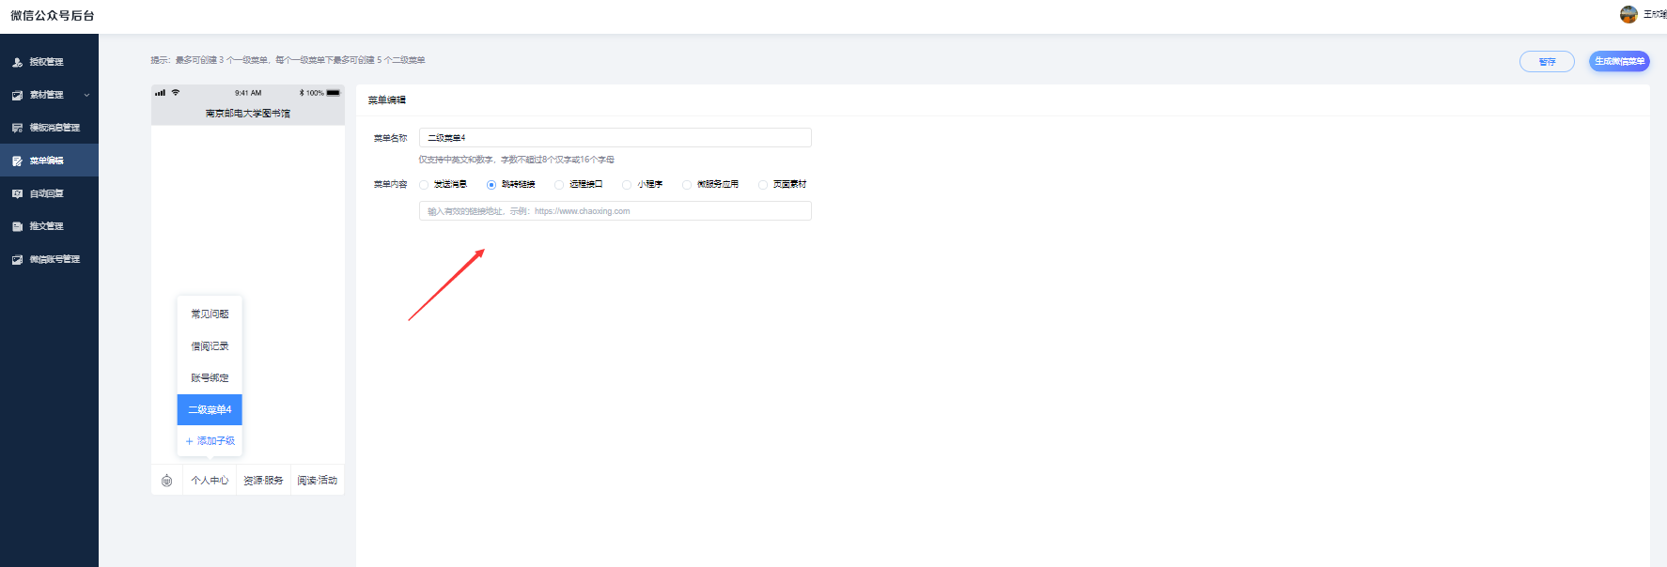Select the 借阅记录 submenu item
Image resolution: width=1667 pixels, height=567 pixels.
click(x=210, y=346)
